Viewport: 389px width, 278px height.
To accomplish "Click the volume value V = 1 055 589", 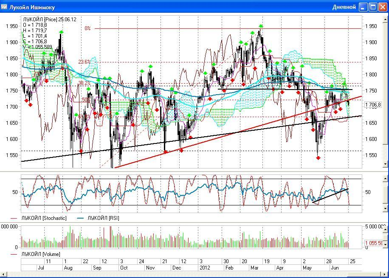I will click(37, 47).
